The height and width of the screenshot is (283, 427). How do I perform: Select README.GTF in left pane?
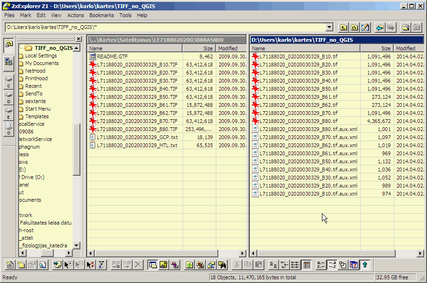pos(112,57)
